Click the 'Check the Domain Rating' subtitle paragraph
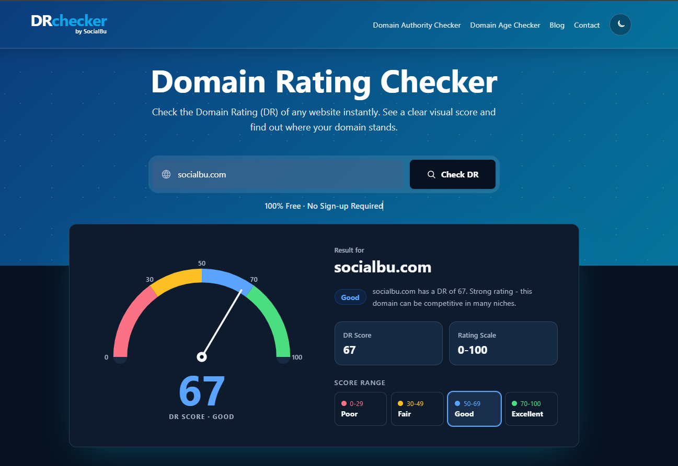 coord(324,120)
